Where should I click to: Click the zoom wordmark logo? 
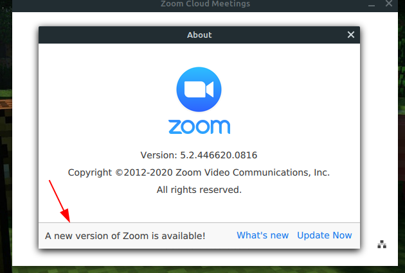click(199, 127)
